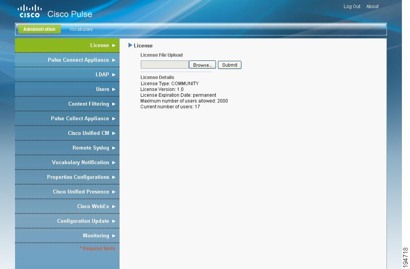The width and height of the screenshot is (410, 269).
Task: Click the Browse button for license upload
Action: (202, 65)
